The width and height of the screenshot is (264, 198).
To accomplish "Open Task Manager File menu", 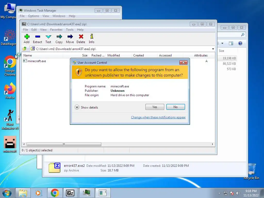I will click(22, 16).
